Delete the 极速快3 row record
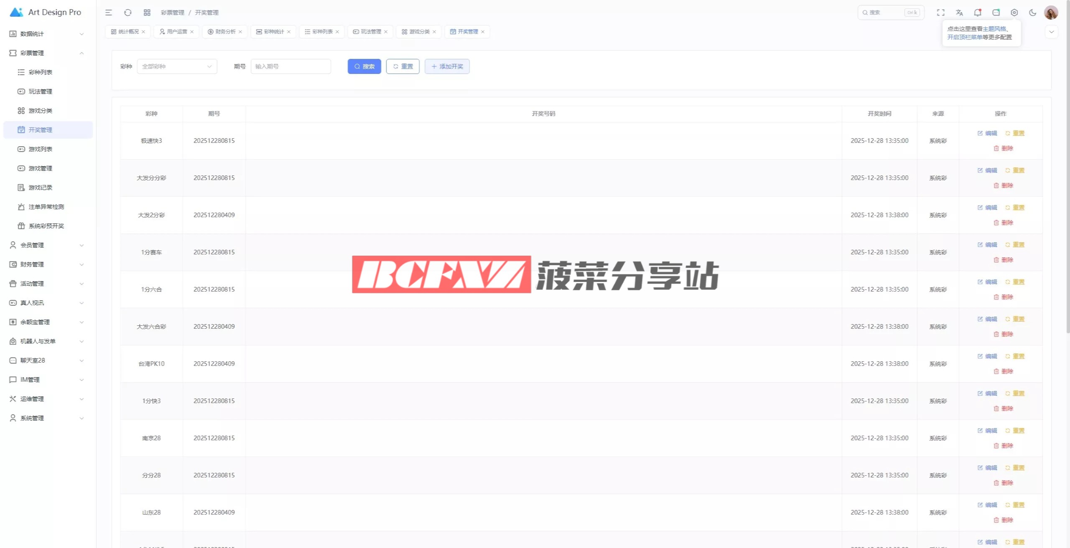 [1003, 148]
